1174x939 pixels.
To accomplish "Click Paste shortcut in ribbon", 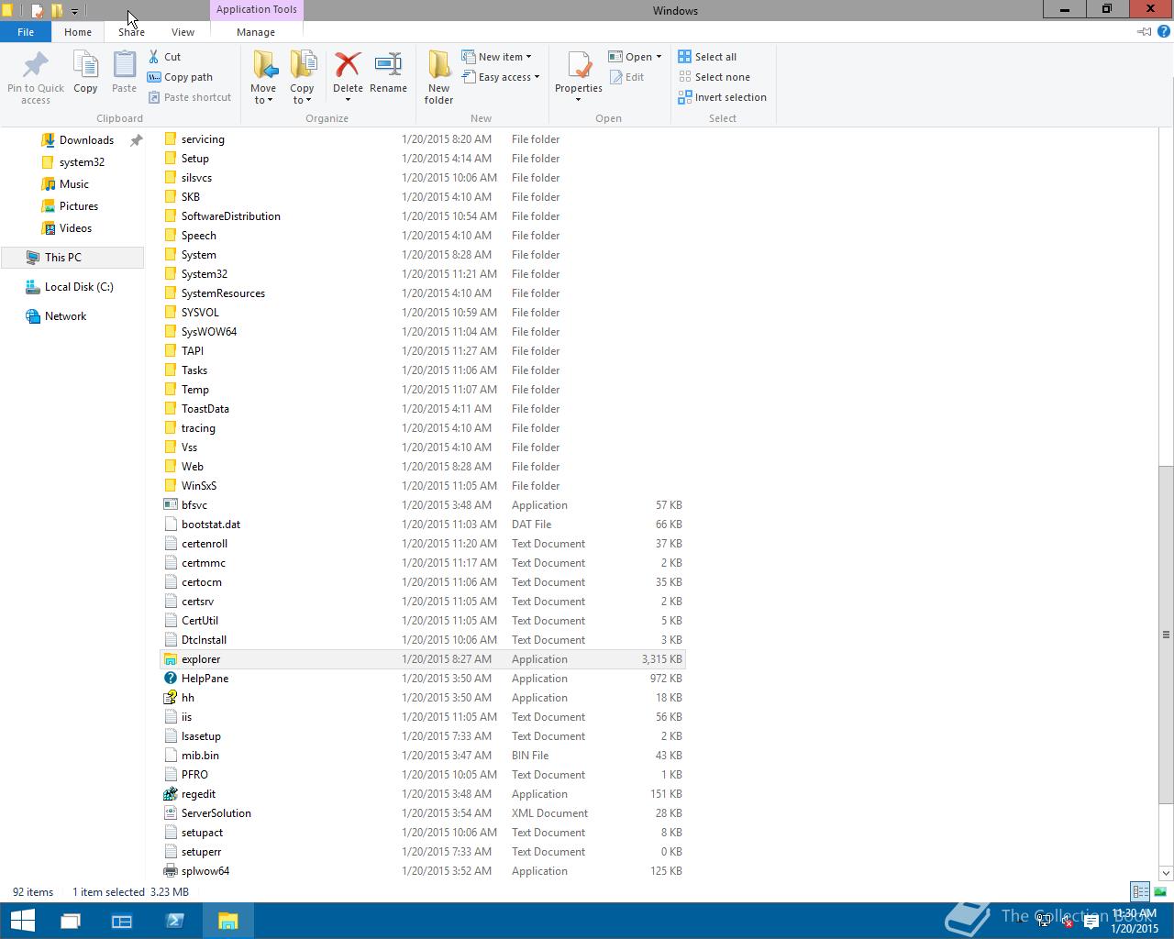I will tap(189, 97).
